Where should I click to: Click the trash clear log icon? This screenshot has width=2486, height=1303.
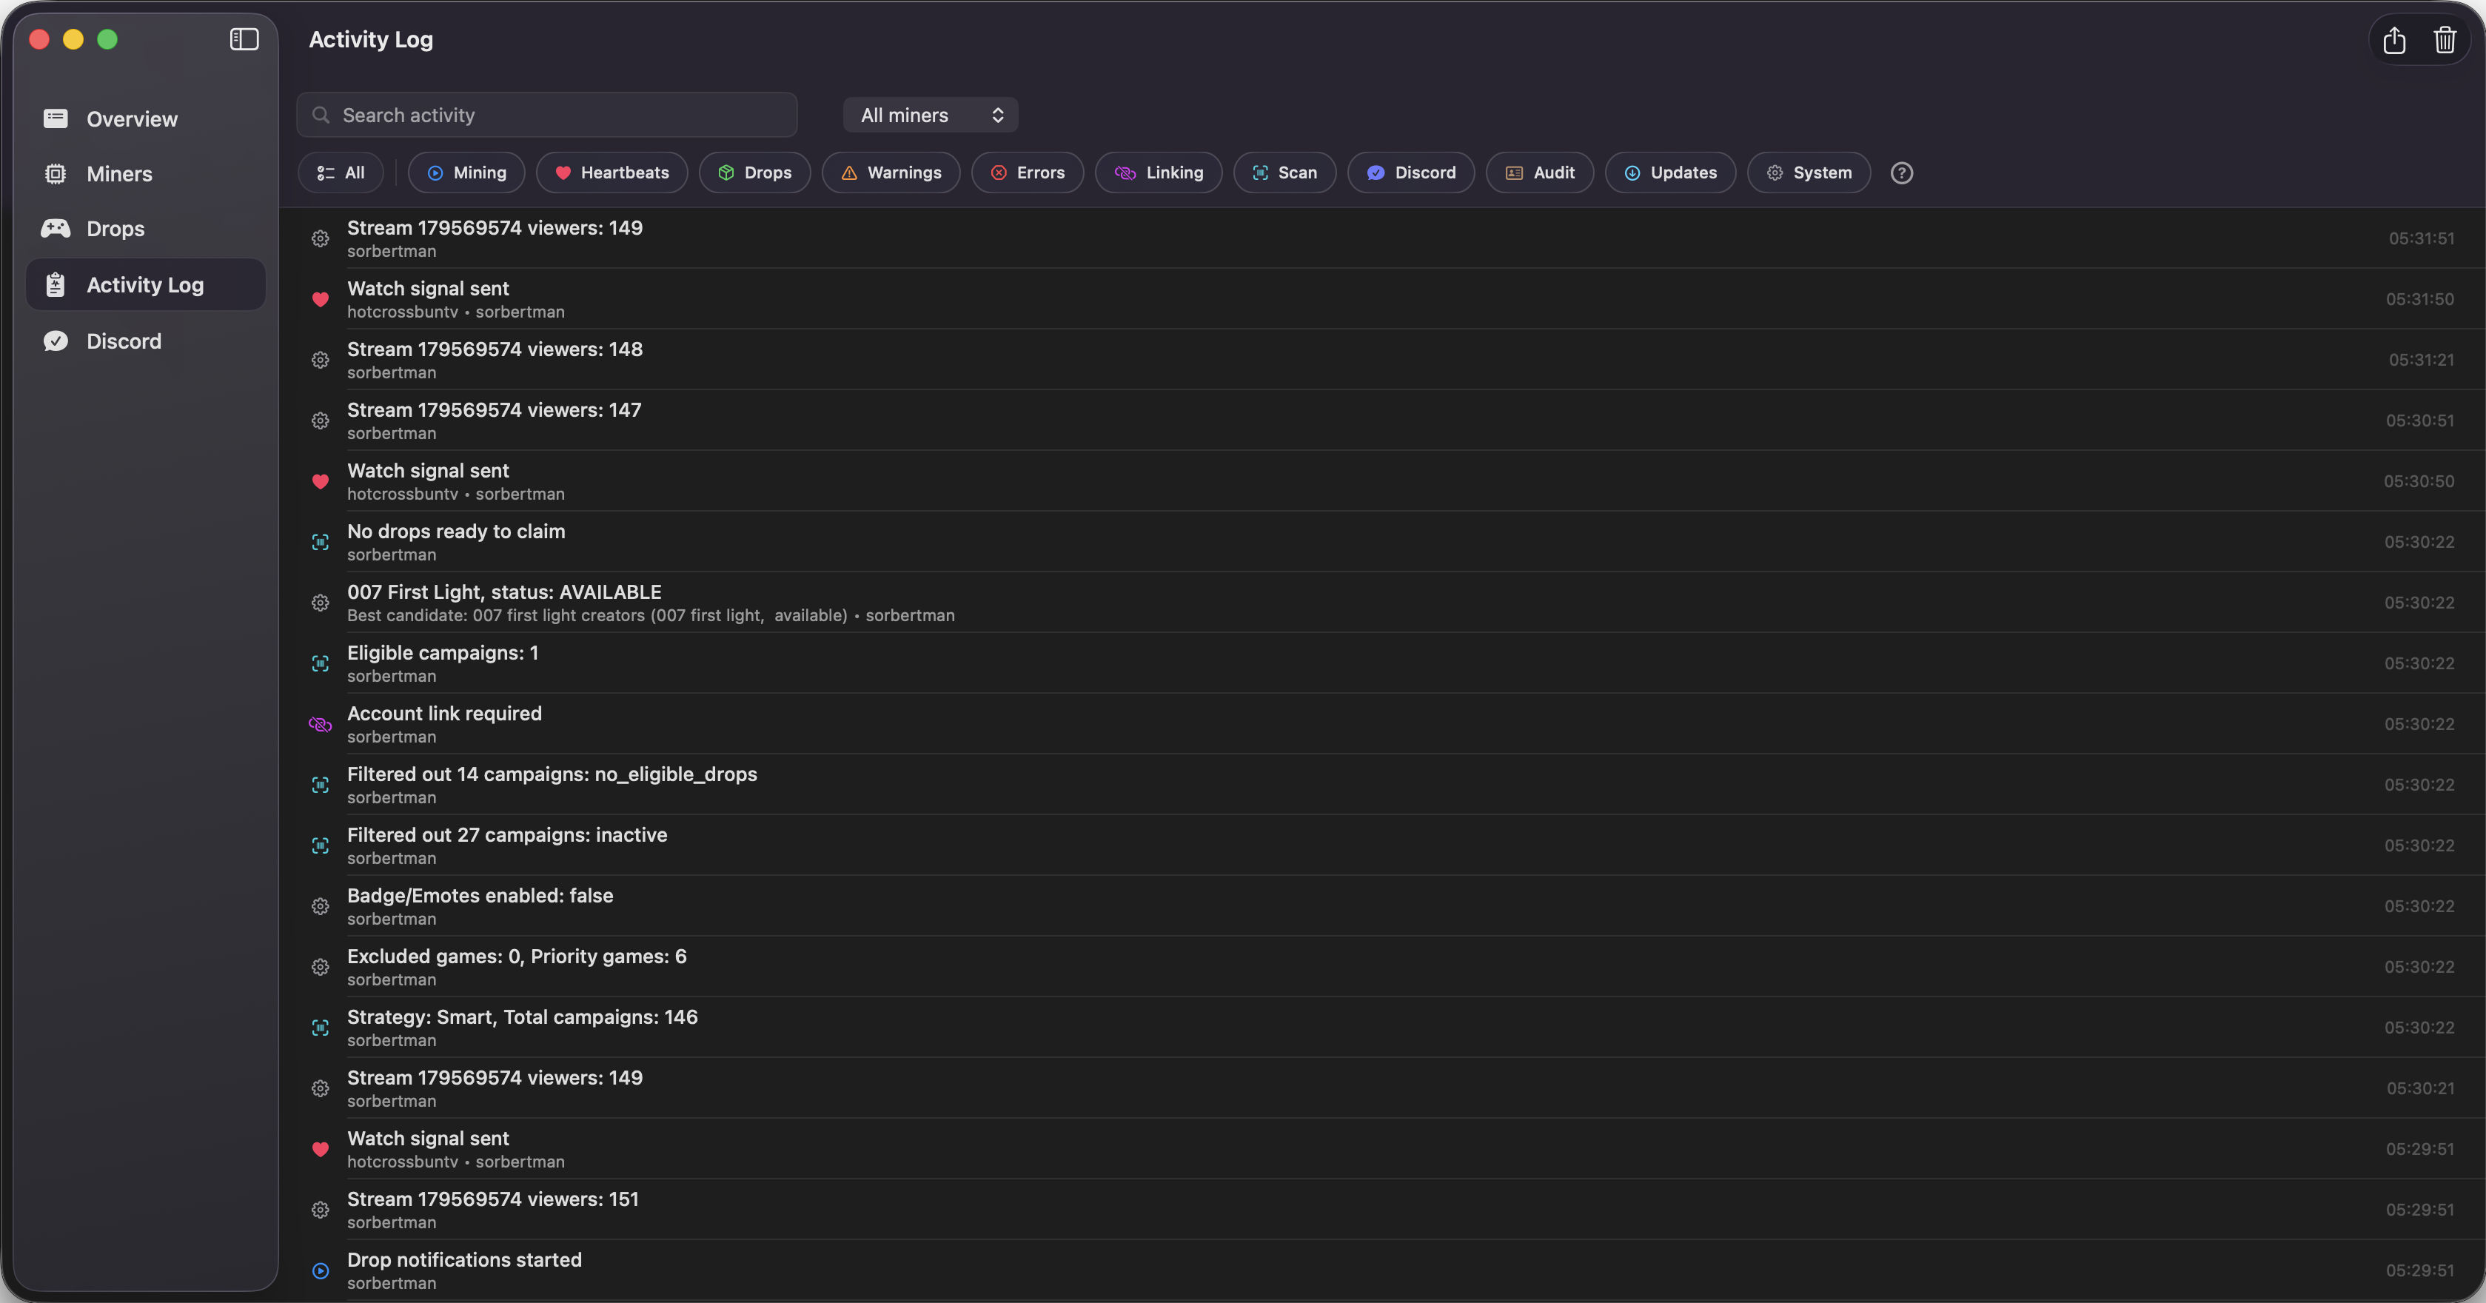pos(2445,41)
